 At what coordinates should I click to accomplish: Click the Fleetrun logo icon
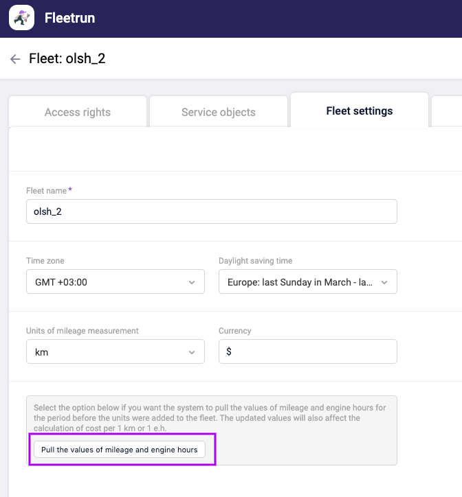point(22,19)
